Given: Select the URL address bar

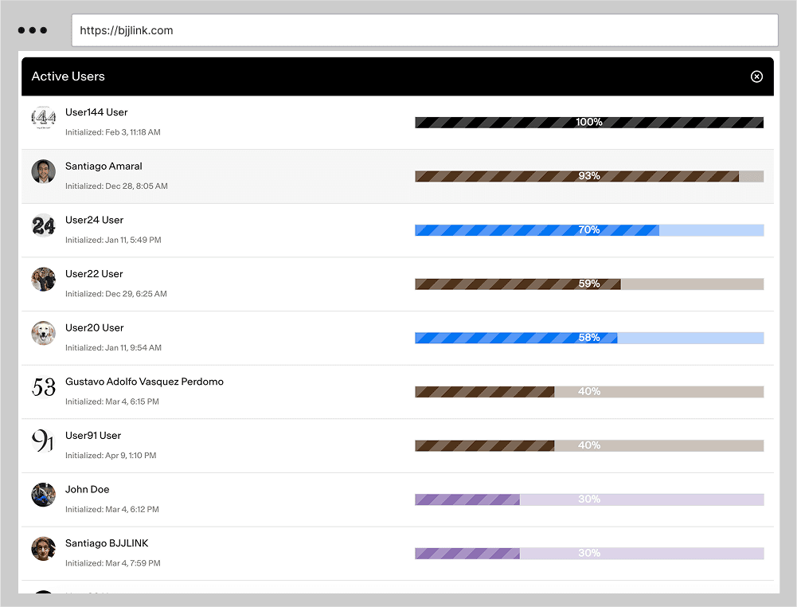Looking at the screenshot, I should tap(426, 29).
